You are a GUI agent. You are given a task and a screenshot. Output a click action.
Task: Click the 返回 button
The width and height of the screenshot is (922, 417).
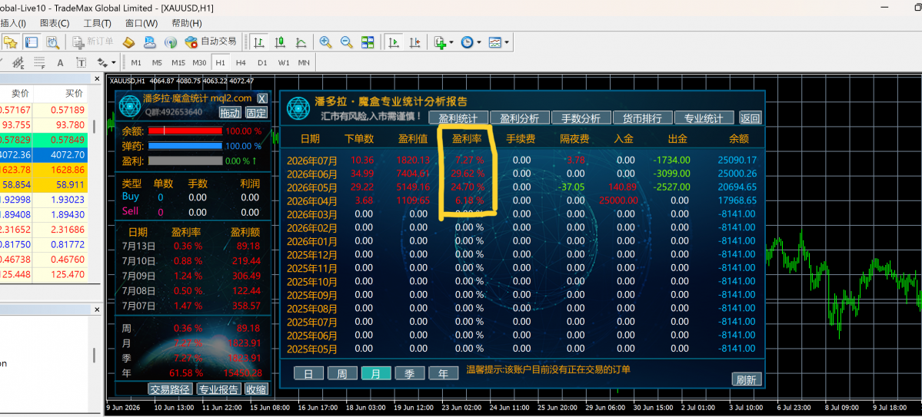[750, 118]
